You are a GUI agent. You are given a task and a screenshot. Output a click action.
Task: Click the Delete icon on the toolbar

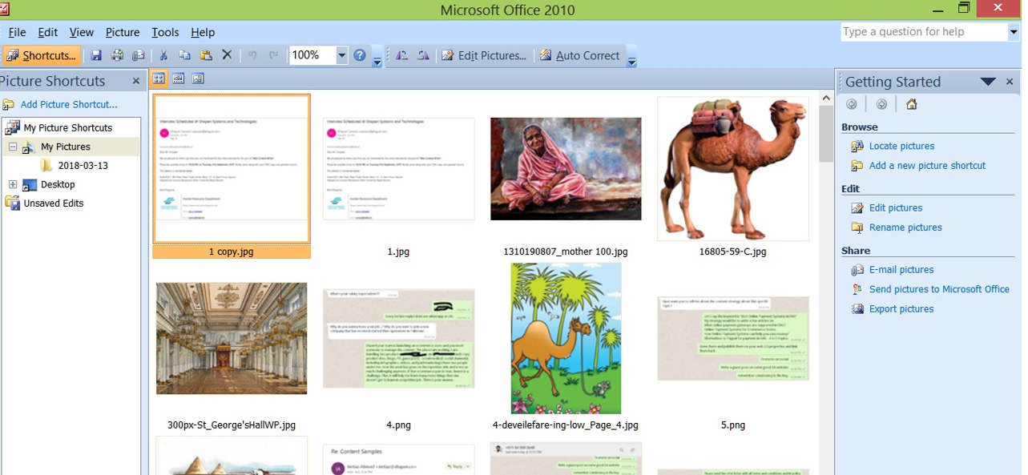[226, 54]
